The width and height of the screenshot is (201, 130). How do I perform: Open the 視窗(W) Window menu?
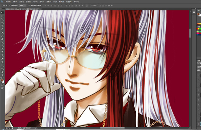point(69,2)
